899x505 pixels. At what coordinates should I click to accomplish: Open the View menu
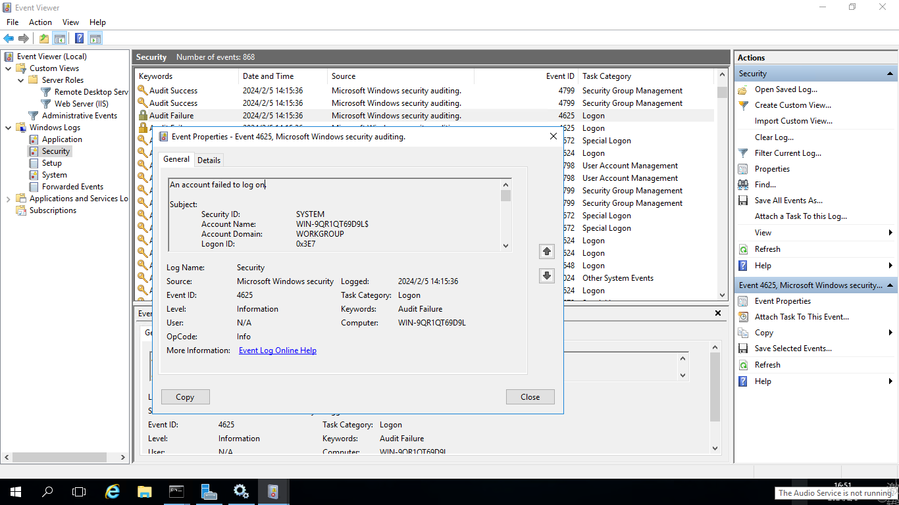coord(70,22)
